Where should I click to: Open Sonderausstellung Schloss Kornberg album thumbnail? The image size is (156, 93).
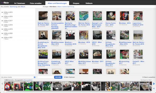pyautogui.click(x=57, y=16)
